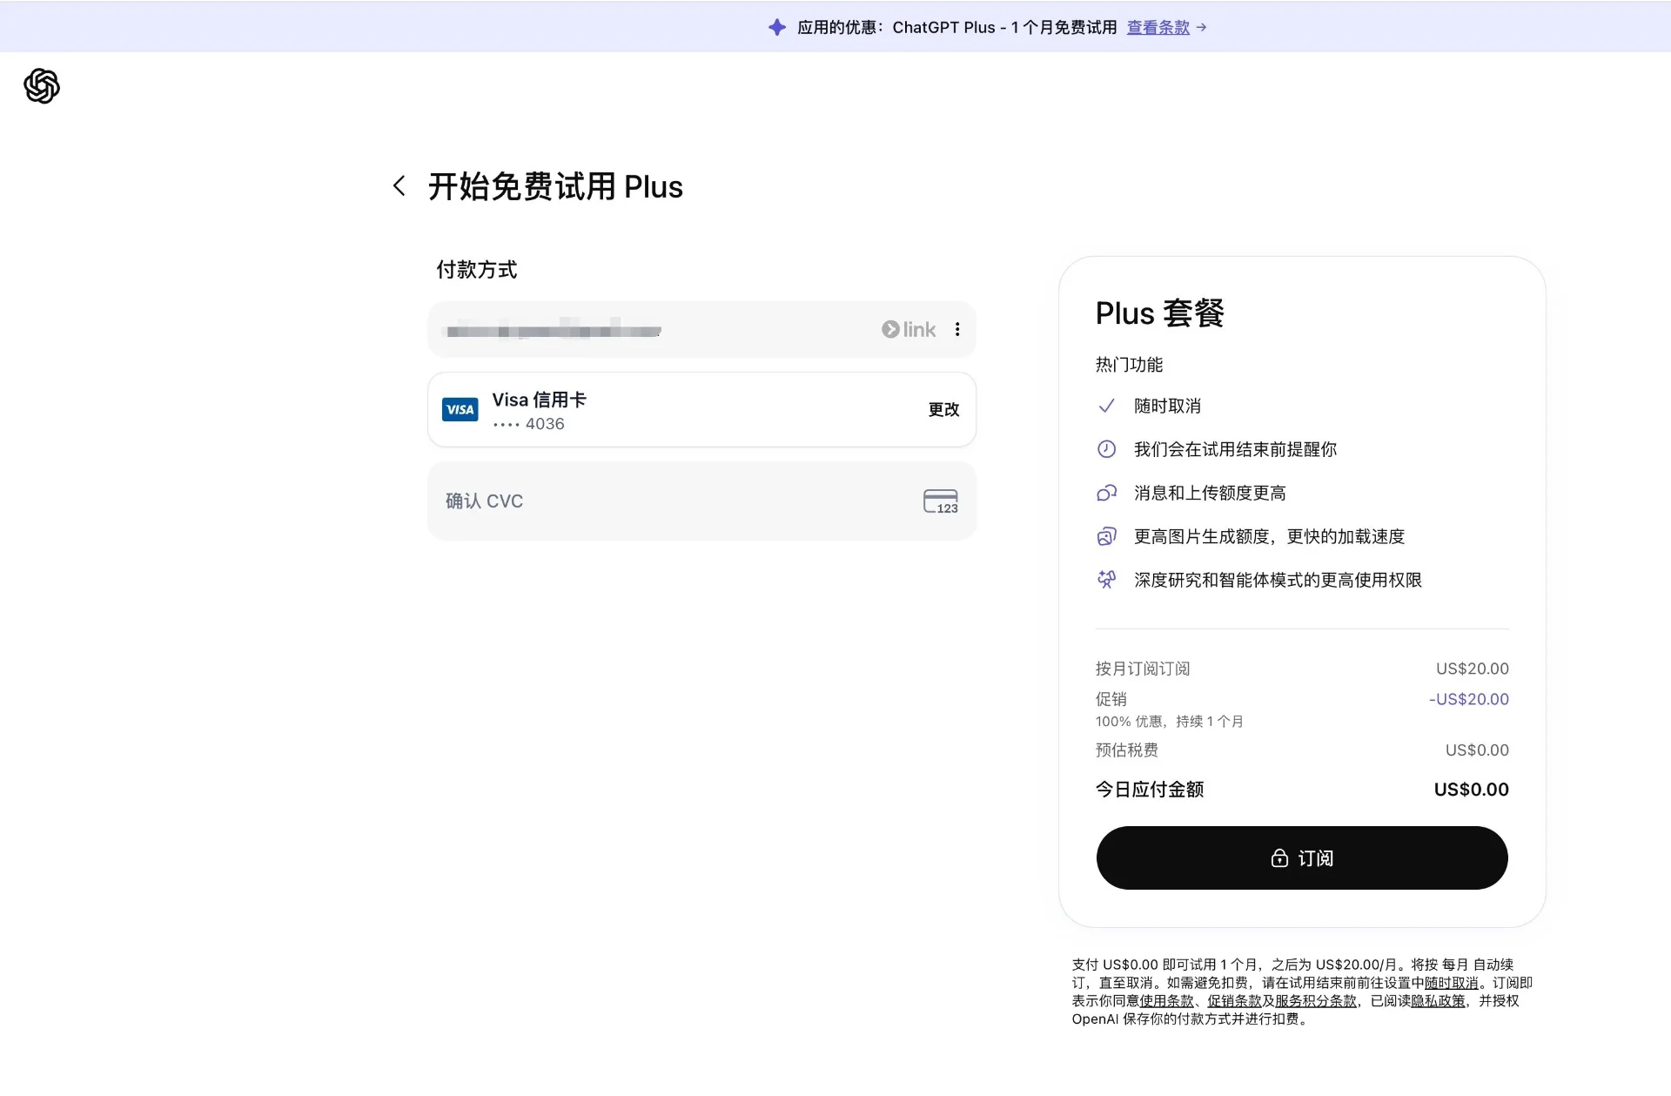Click the '100% 优惠，持续 1 个月' discount note
The height and width of the screenshot is (1096, 1671).
[1169, 722]
